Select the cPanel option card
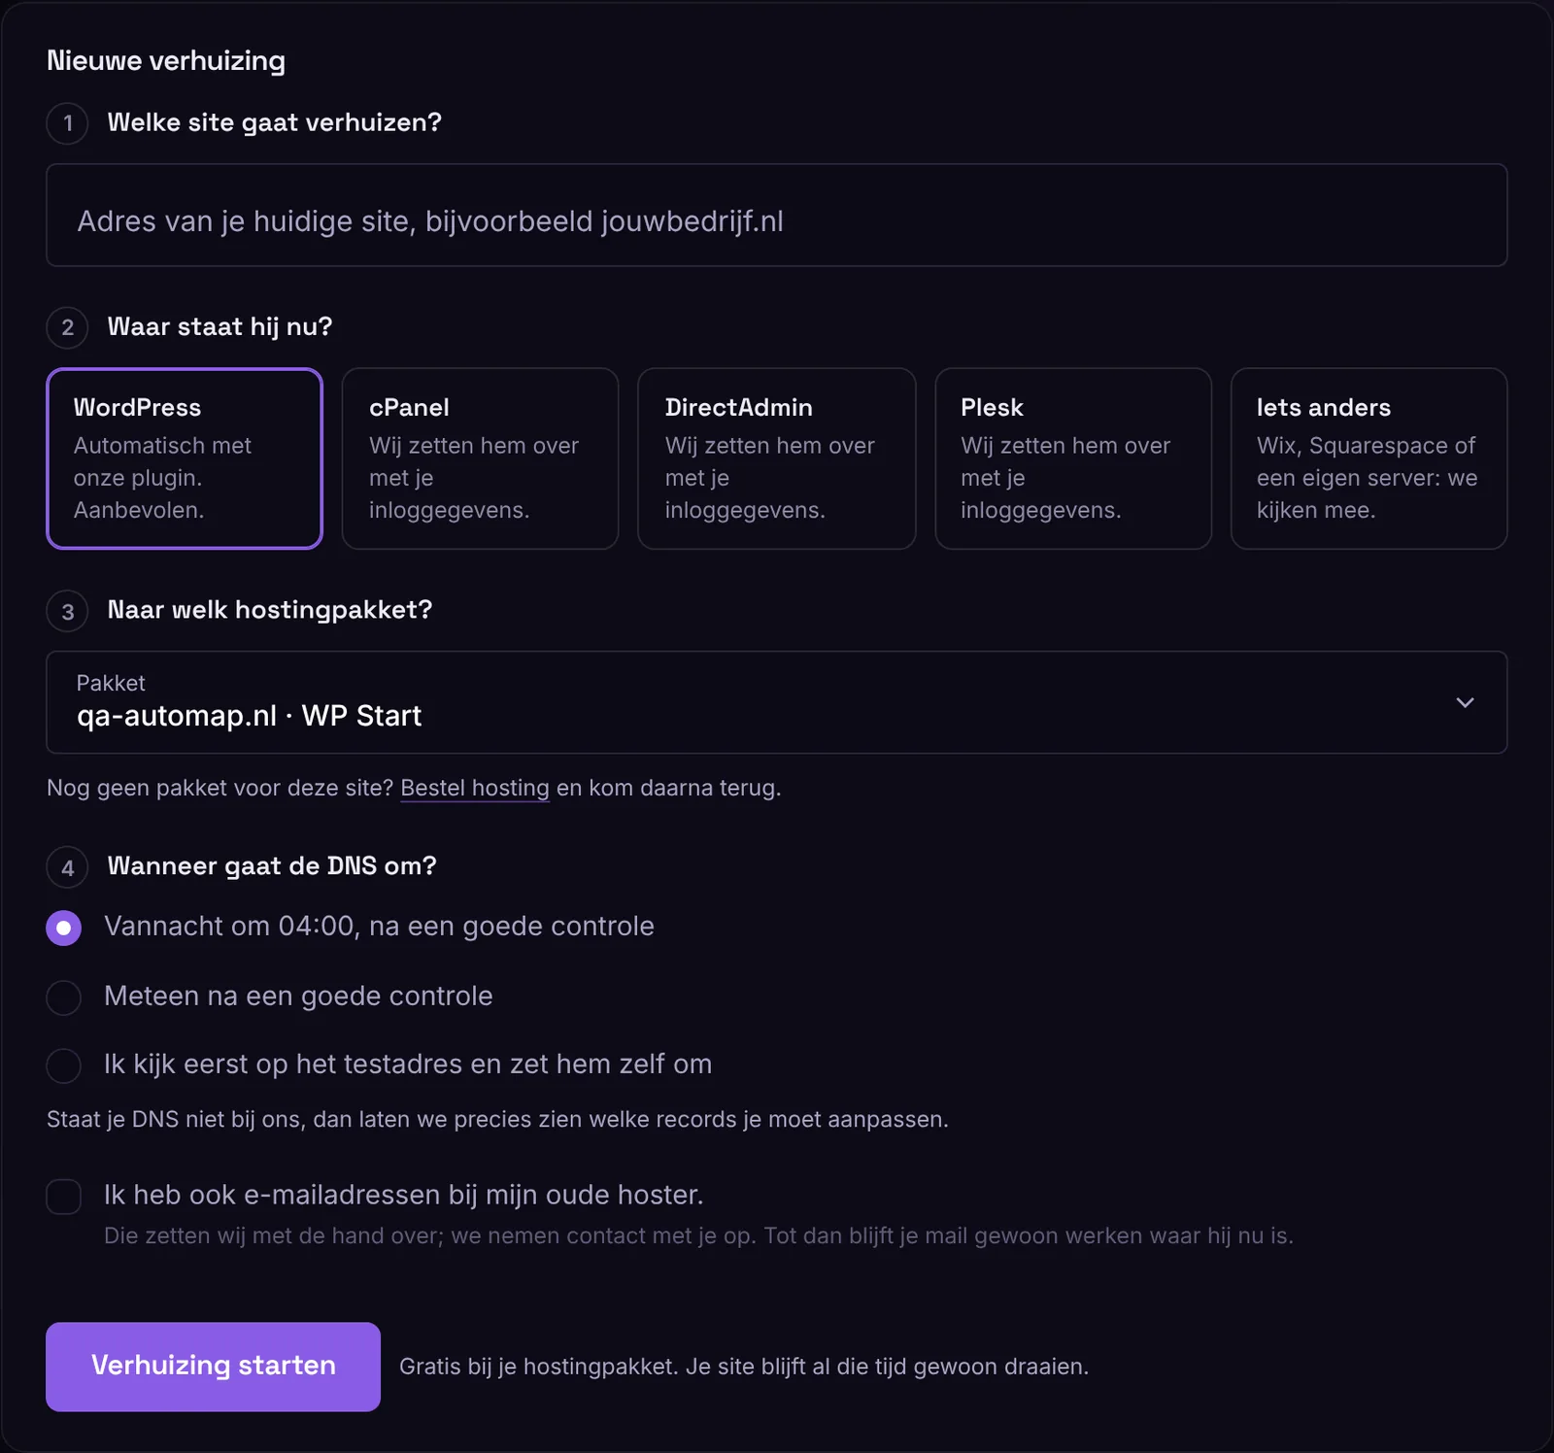 (480, 458)
